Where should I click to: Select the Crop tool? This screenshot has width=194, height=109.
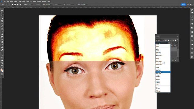[2, 21]
